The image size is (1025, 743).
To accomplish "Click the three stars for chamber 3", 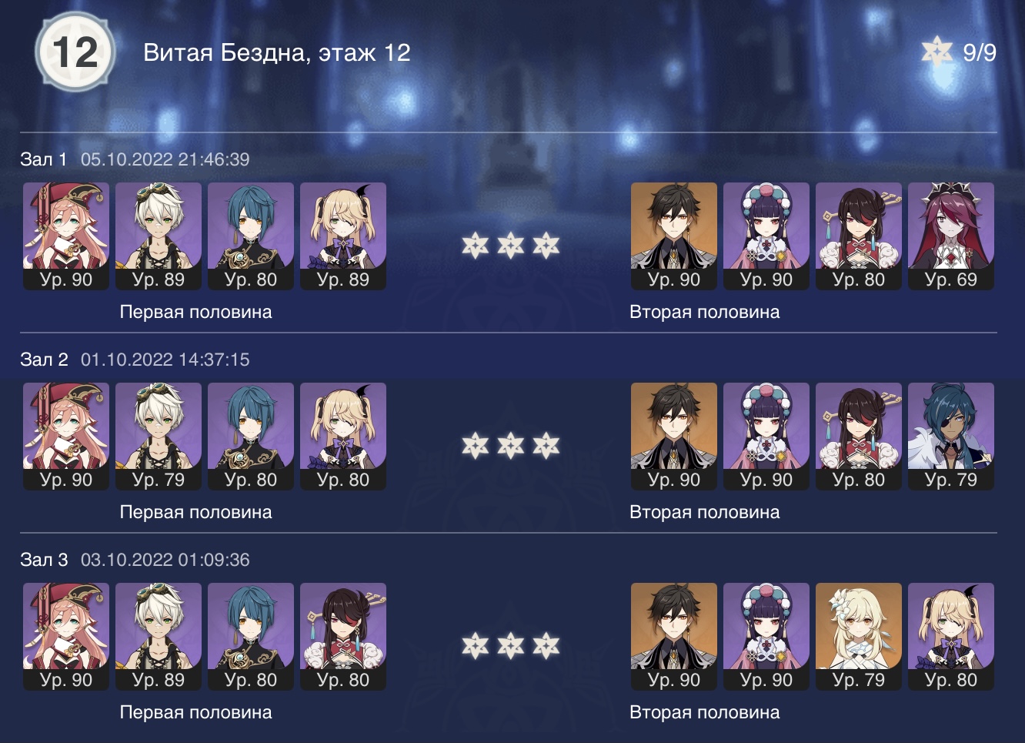I will pos(511,646).
